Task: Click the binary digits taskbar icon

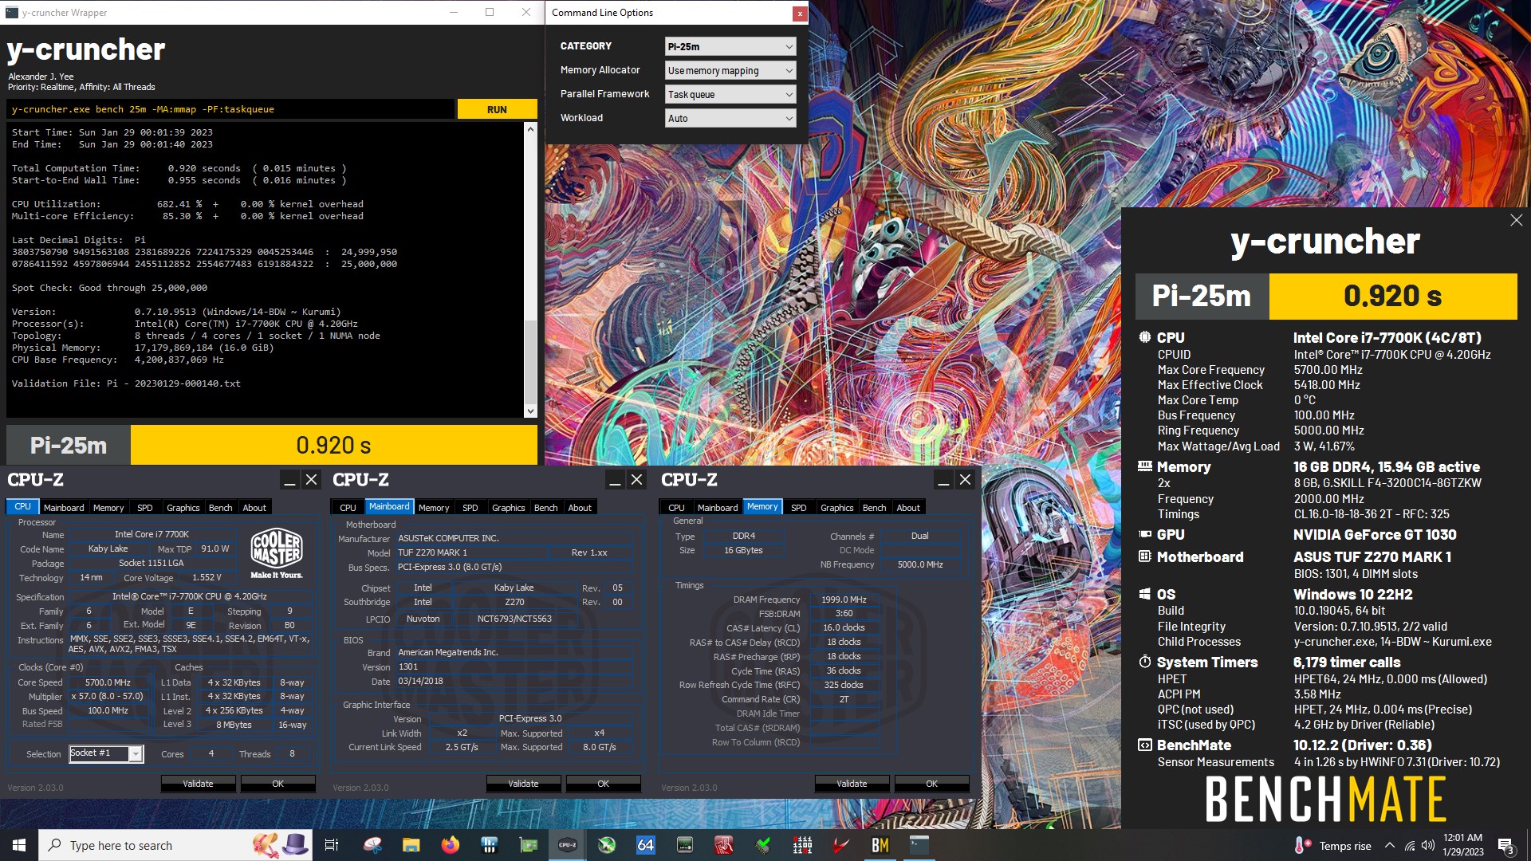Action: (801, 845)
